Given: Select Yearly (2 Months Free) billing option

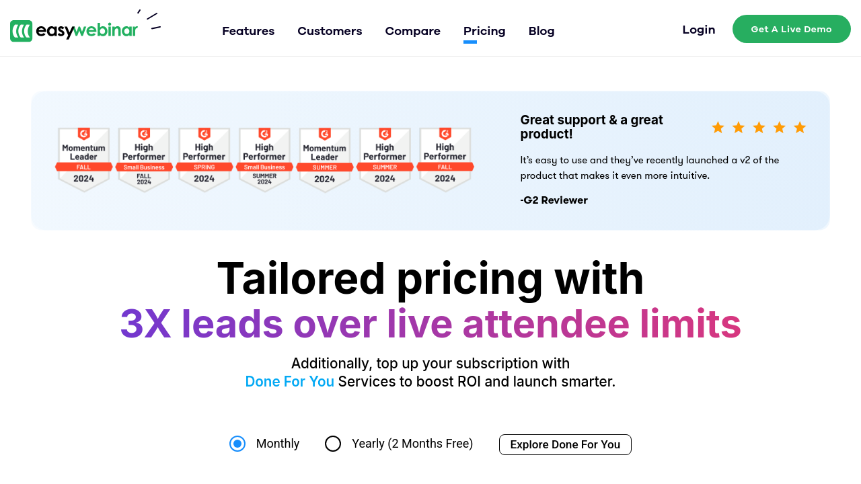Looking at the screenshot, I should click(x=333, y=444).
